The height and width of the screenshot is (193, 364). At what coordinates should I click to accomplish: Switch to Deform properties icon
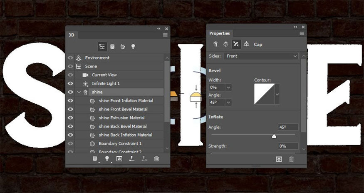point(226,44)
